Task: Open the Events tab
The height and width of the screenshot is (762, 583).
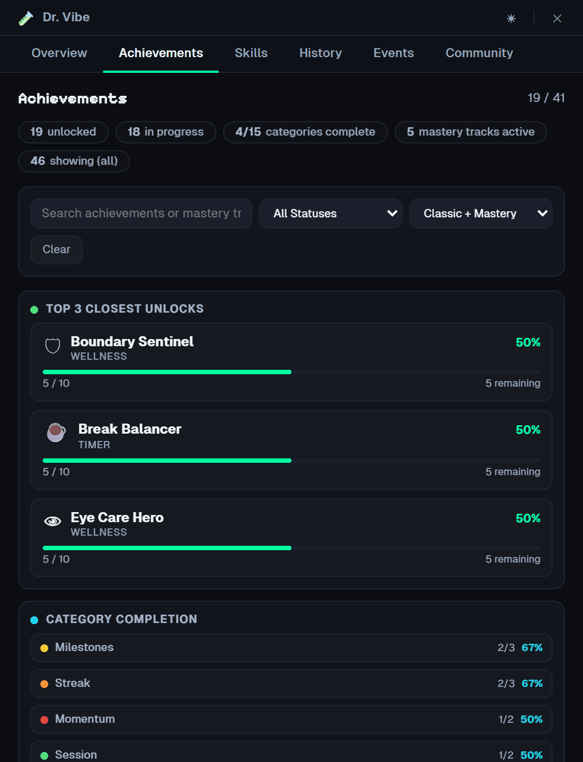Action: 394,53
